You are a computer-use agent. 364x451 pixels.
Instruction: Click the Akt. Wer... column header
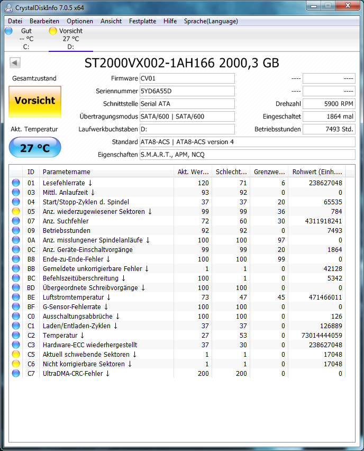(x=193, y=172)
